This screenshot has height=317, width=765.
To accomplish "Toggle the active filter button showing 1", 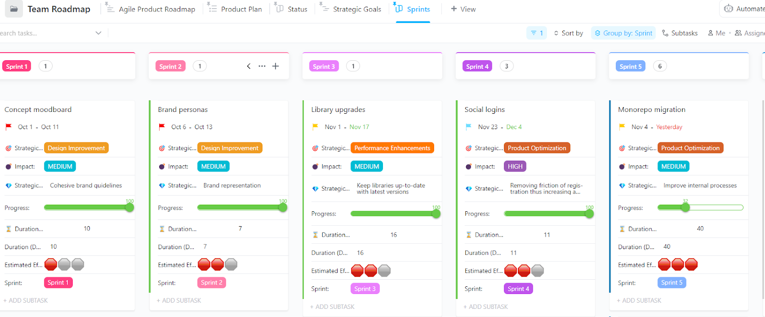I will (x=536, y=33).
